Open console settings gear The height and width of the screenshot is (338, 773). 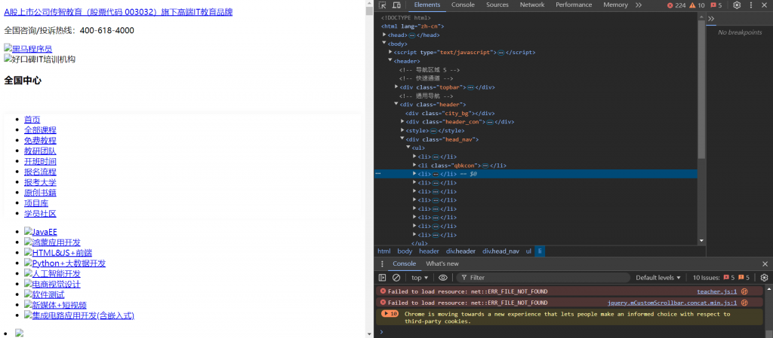click(764, 278)
